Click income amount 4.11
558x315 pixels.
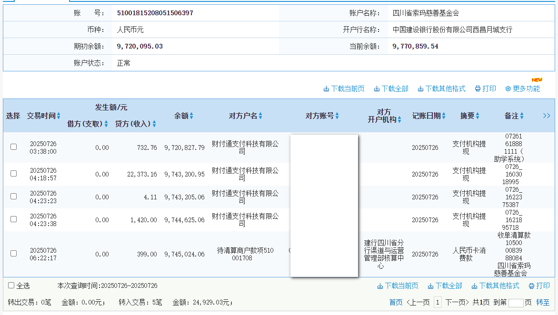click(x=150, y=197)
